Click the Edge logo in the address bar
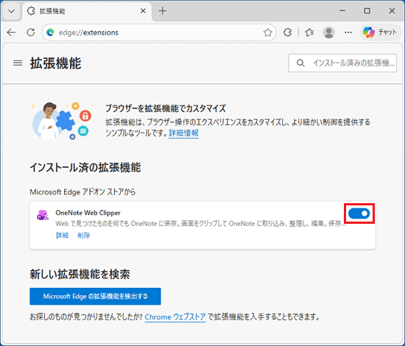The image size is (405, 346). (x=50, y=32)
